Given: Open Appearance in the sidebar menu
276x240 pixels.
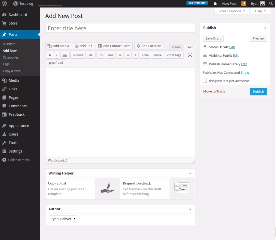Looking at the screenshot, I should click(19, 125).
